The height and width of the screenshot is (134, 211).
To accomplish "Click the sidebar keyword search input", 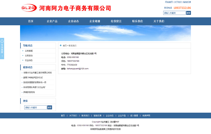I will tap(35, 107).
